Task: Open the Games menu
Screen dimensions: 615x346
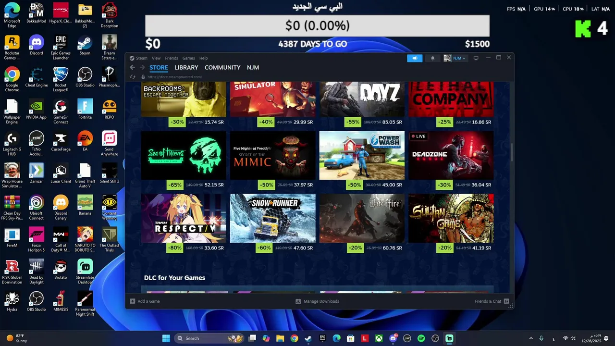Action: point(189,58)
